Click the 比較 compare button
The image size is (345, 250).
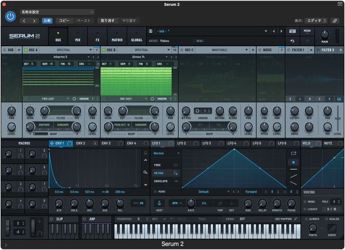pyautogui.click(x=47, y=21)
